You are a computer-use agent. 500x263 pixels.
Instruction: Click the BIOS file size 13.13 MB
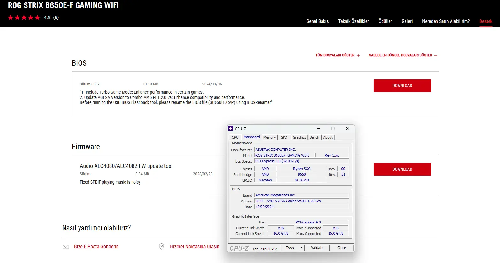(x=150, y=84)
